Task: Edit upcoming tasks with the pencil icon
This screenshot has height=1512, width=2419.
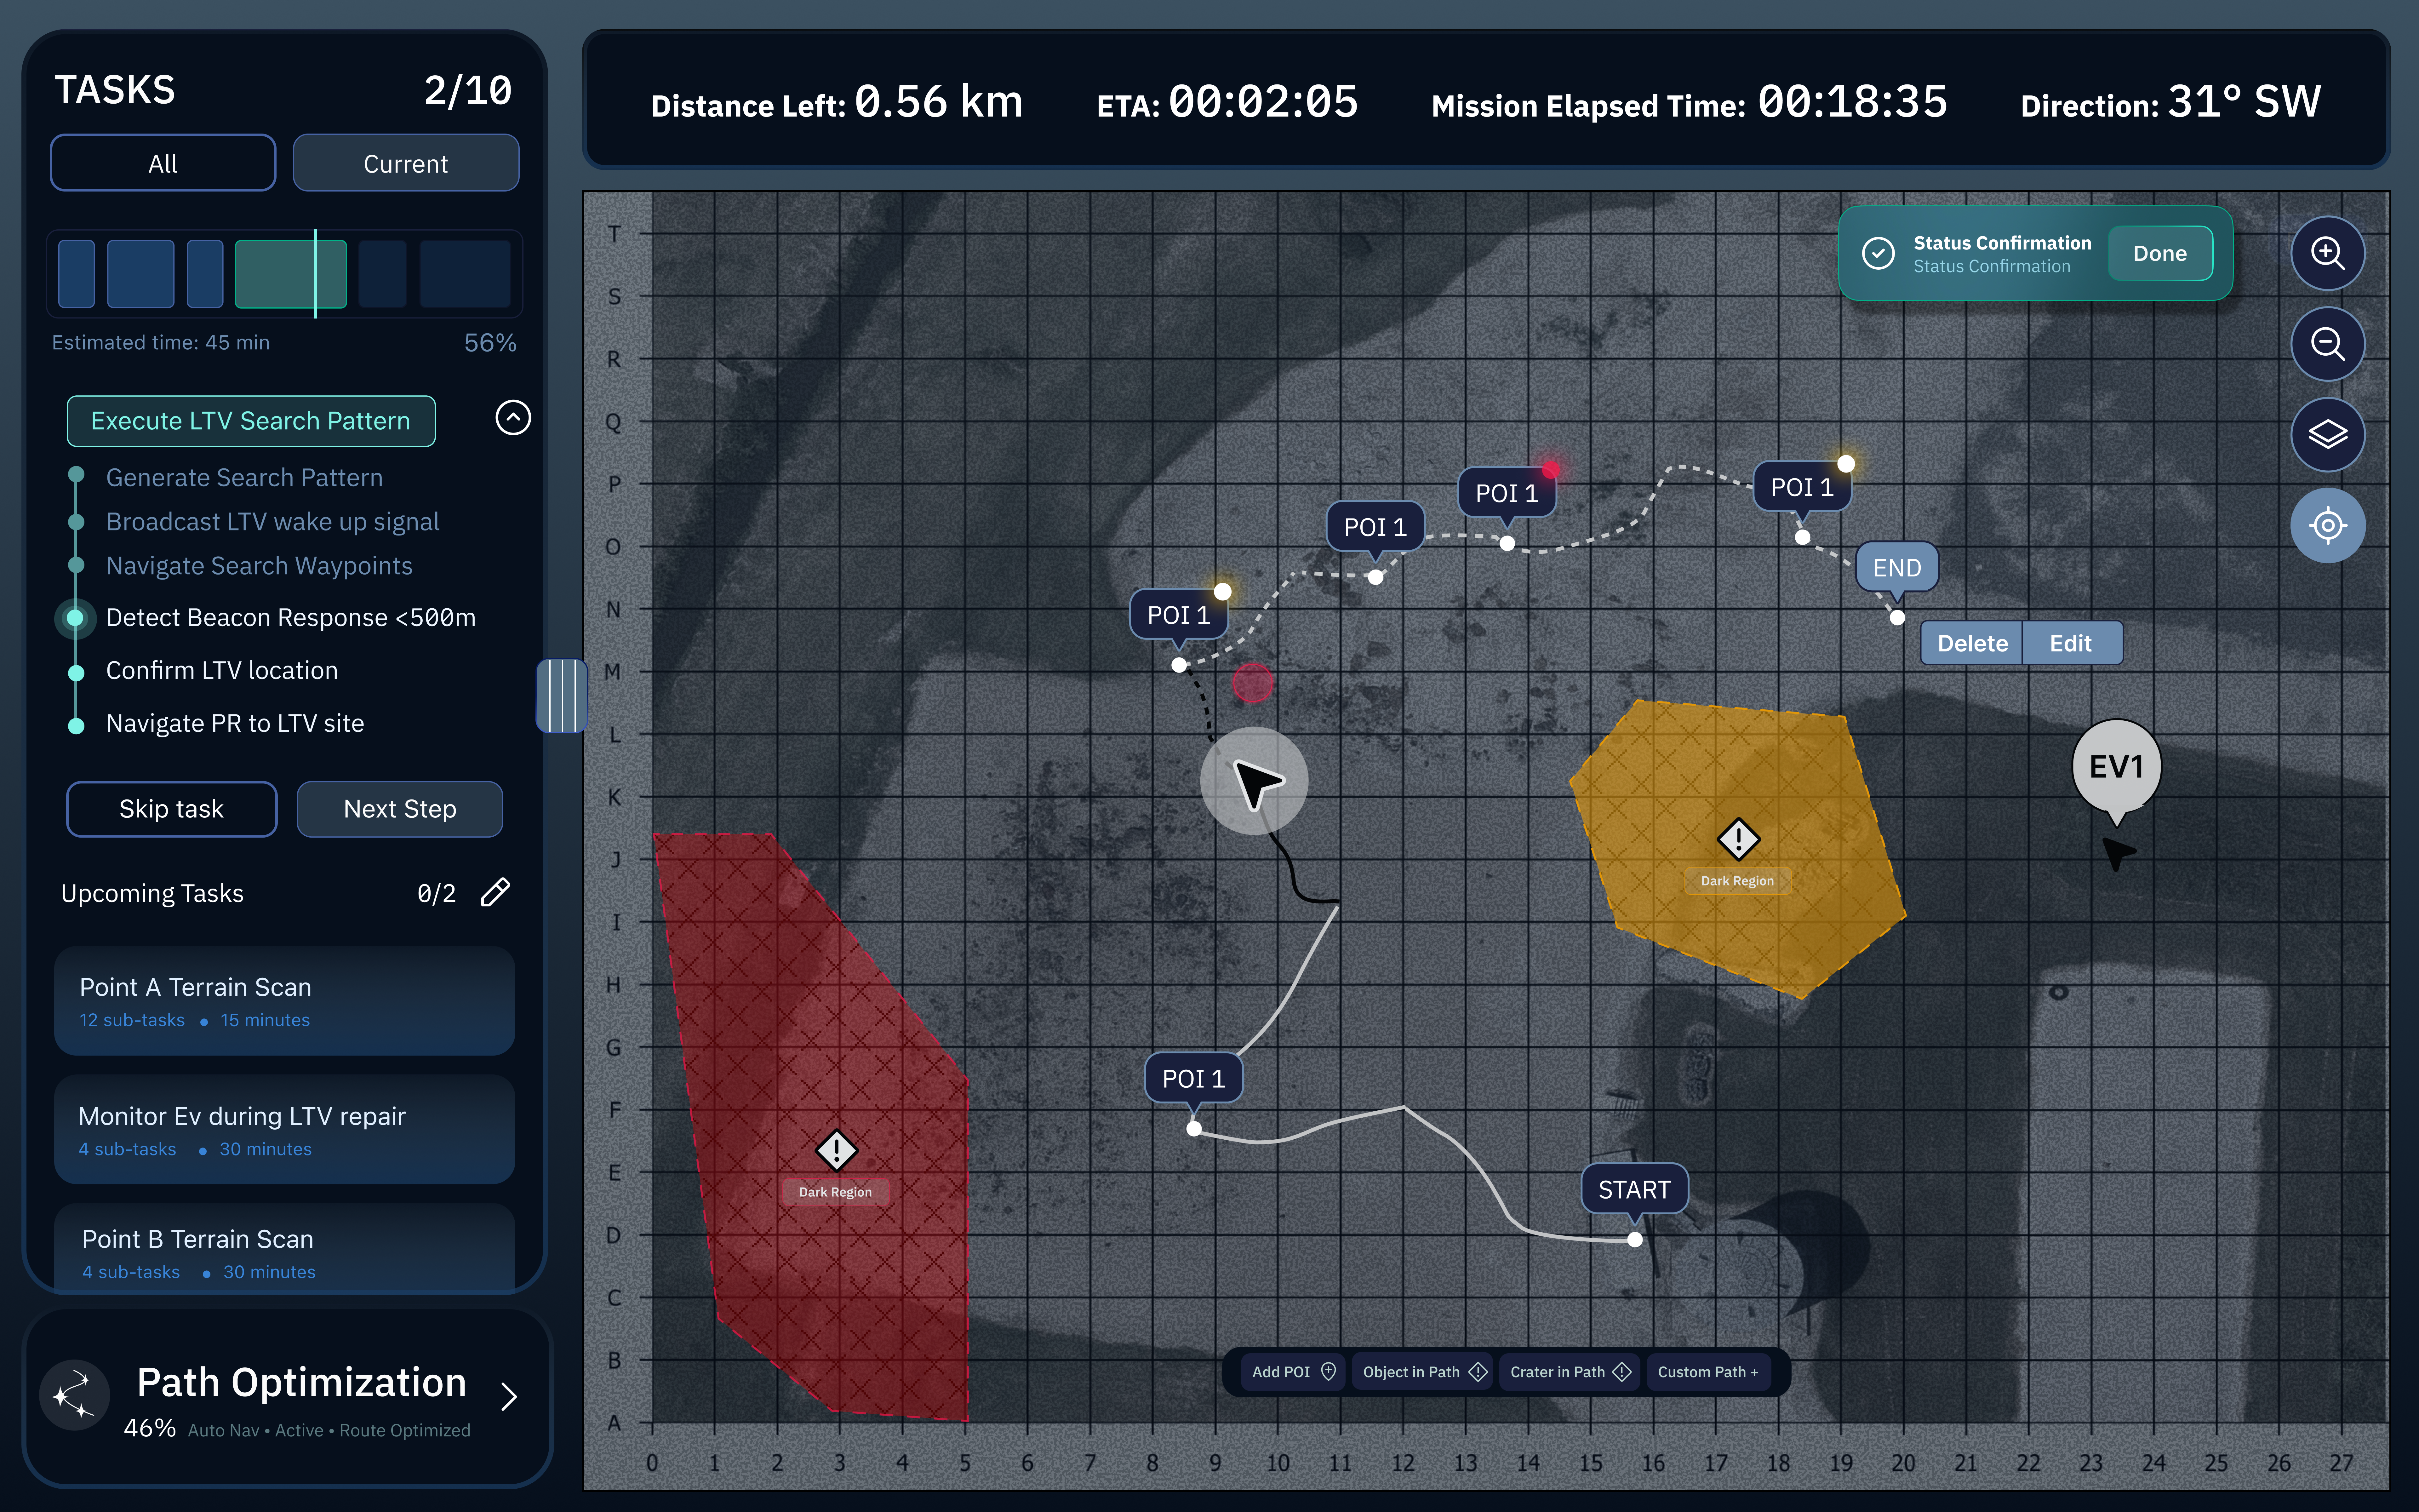Action: click(496, 892)
